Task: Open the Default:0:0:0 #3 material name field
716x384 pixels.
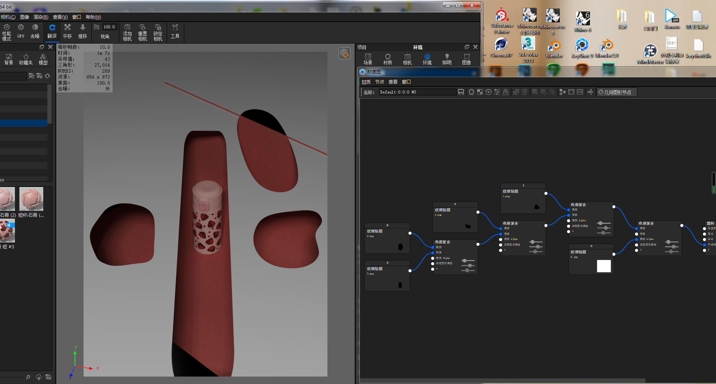Action: [417, 92]
